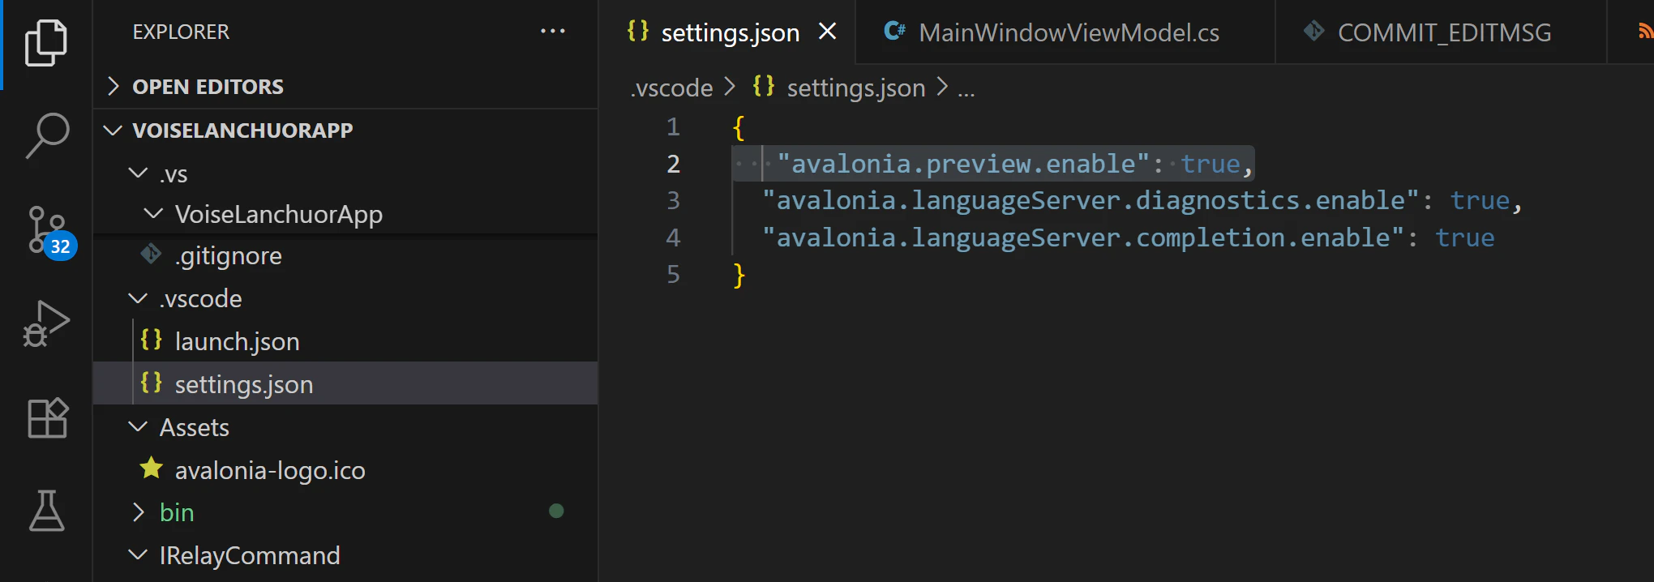Screen dimensions: 1654x582
Task: Open the Testing flask view
Action: click(47, 511)
